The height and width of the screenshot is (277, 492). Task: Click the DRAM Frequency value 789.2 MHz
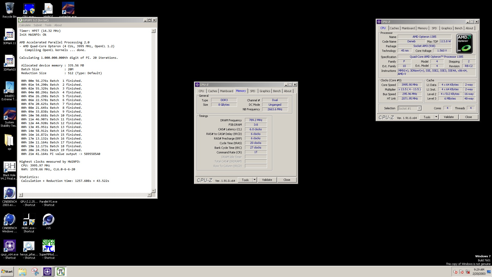(256, 120)
